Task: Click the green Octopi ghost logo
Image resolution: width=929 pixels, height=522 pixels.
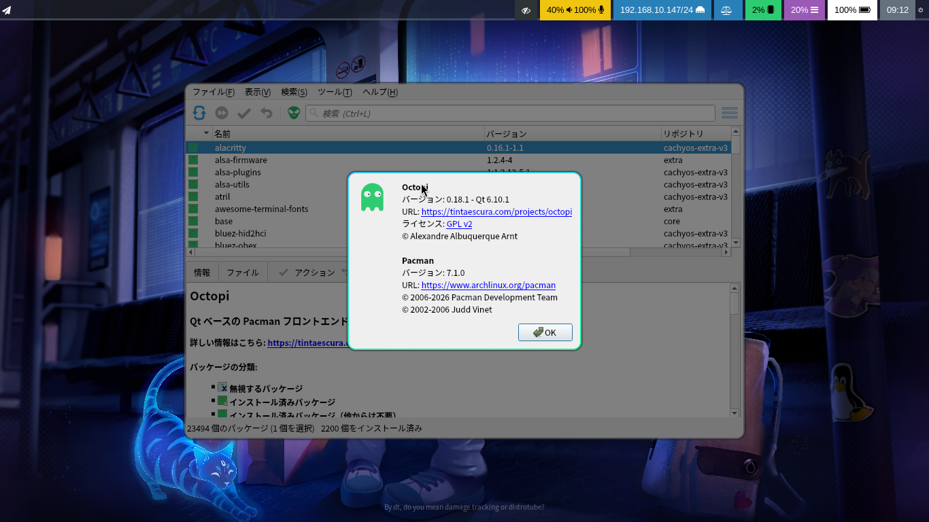Action: [x=372, y=197]
